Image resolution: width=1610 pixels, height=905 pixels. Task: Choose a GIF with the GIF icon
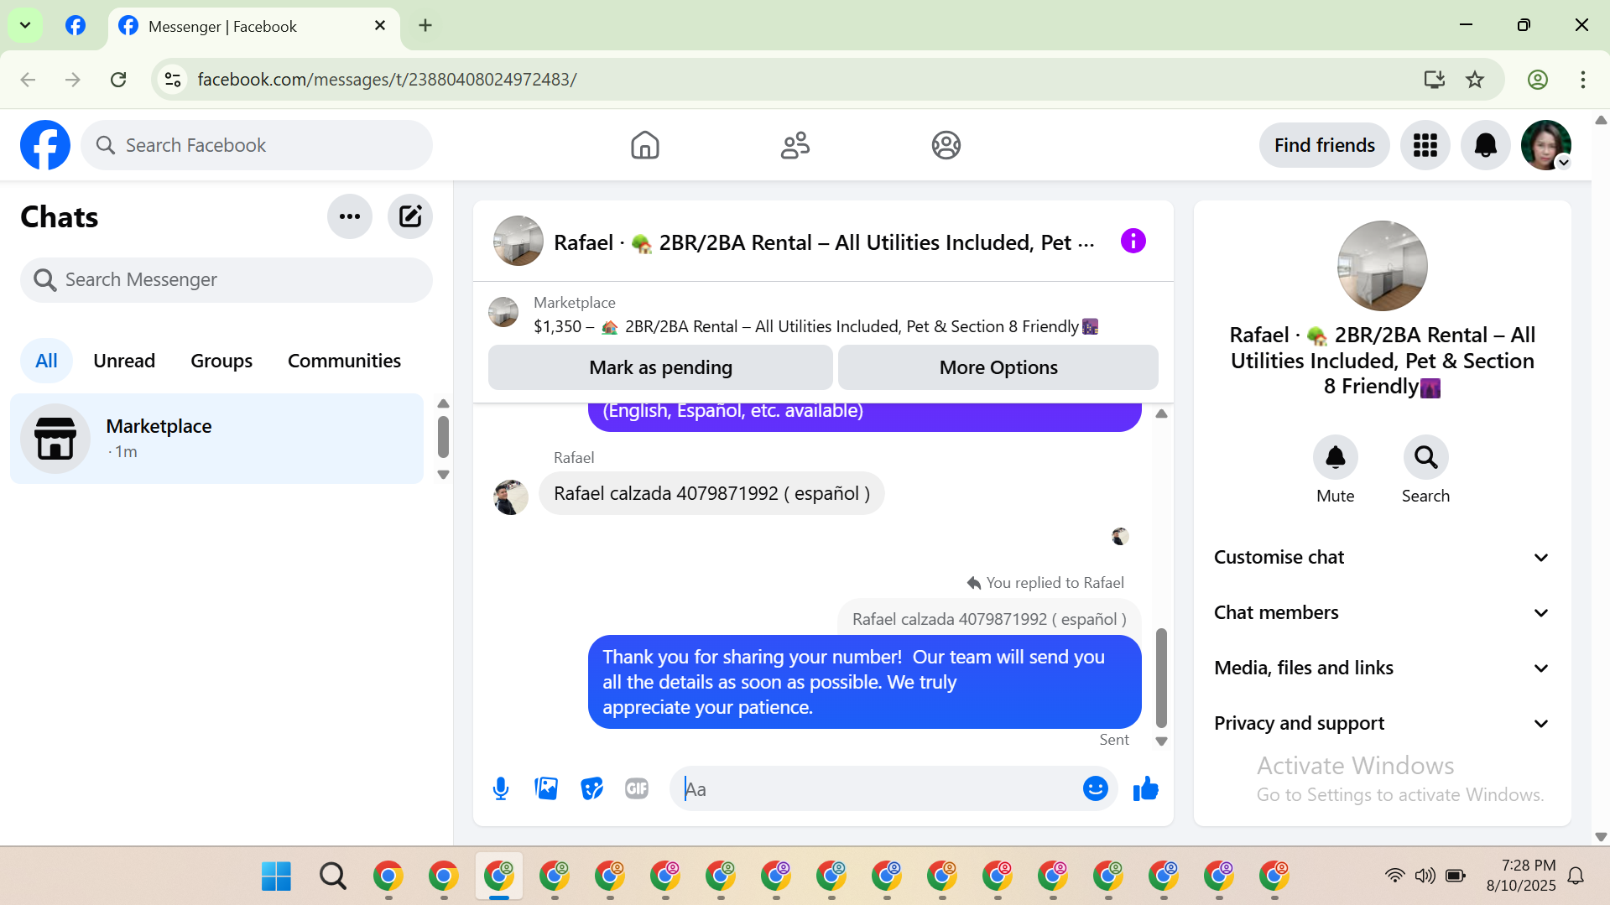(637, 788)
